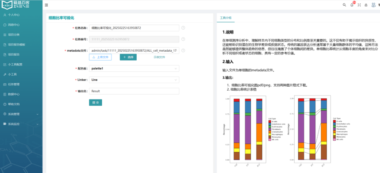Click the stacked bar chart with linker lines
Image resolution: width=380 pixels, height=173 pixels.
tap(319, 131)
